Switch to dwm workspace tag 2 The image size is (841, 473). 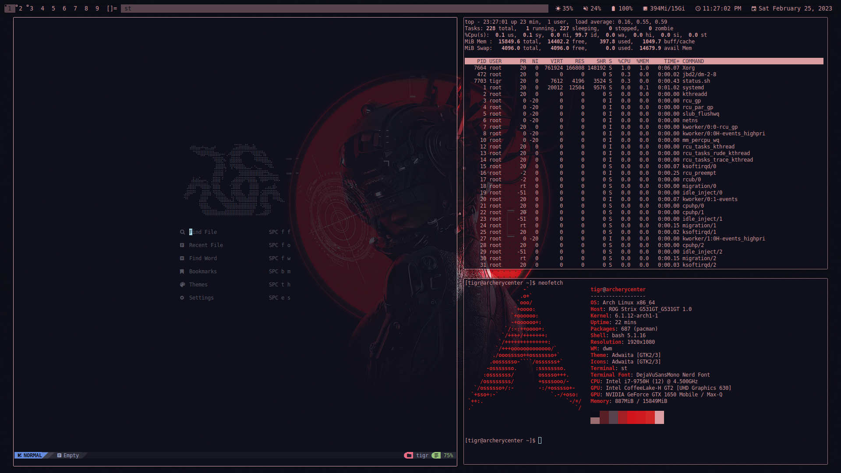click(21, 8)
